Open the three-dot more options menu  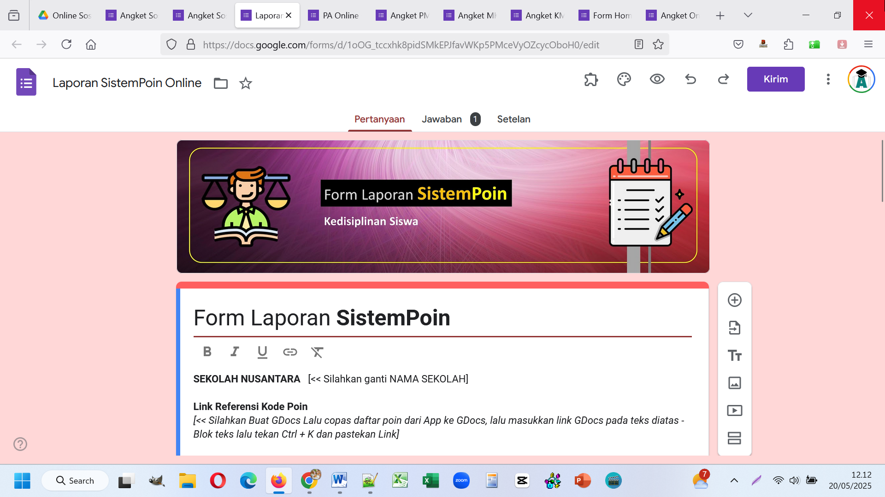pyautogui.click(x=828, y=79)
